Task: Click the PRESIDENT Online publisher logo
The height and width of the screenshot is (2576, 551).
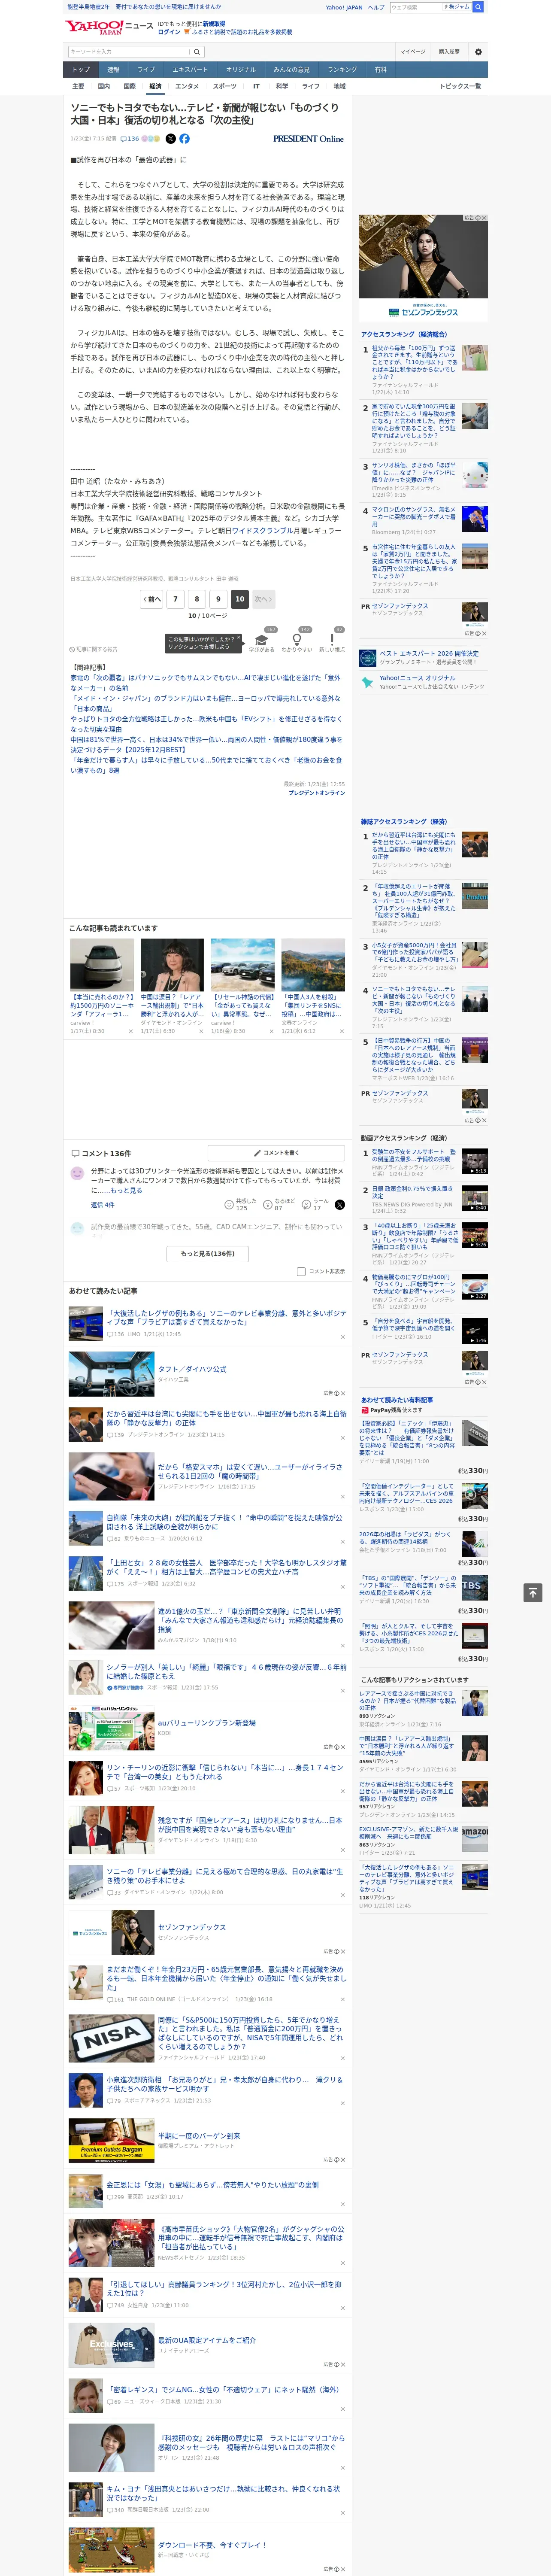Action: (308, 139)
